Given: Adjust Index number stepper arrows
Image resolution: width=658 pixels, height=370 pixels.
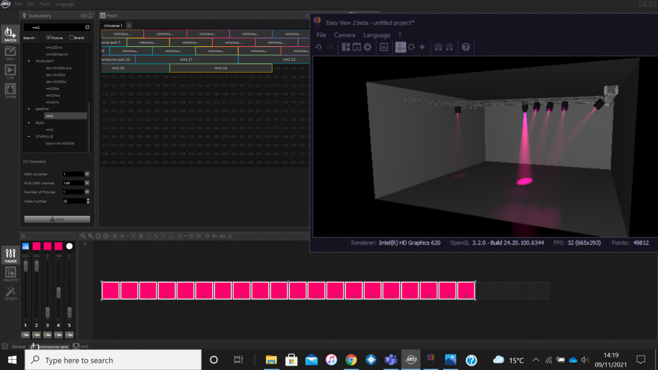Looking at the screenshot, I should [x=87, y=201].
